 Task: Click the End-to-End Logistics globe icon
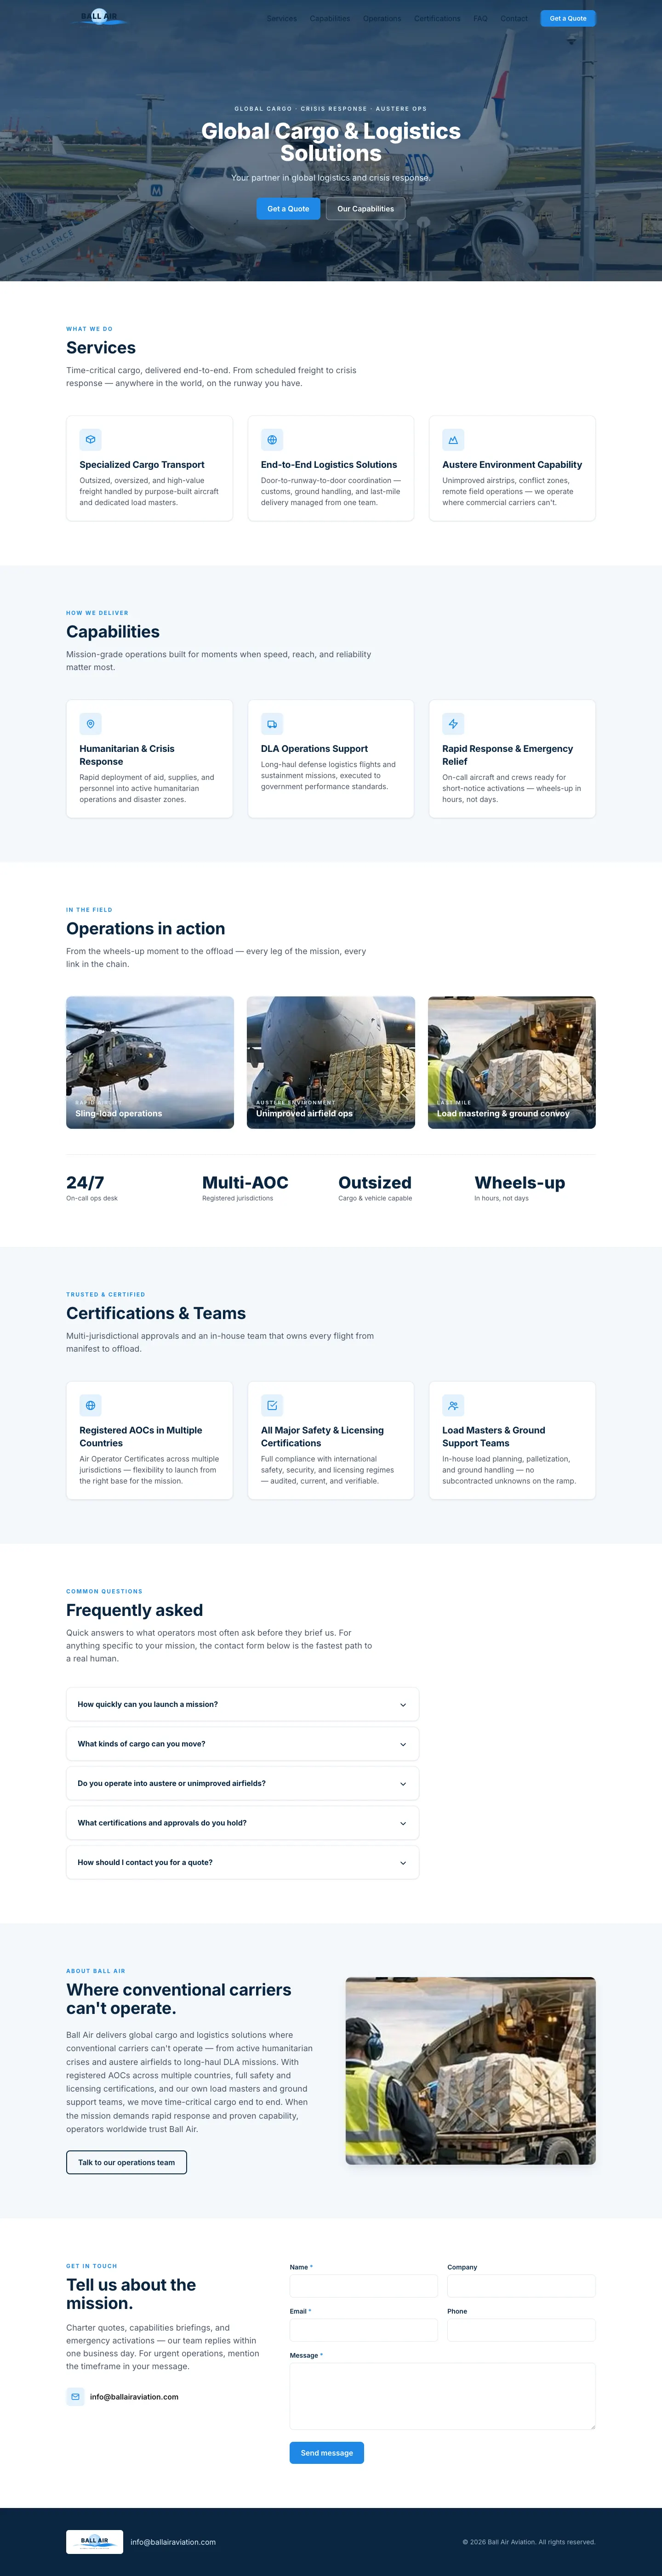pyautogui.click(x=272, y=440)
